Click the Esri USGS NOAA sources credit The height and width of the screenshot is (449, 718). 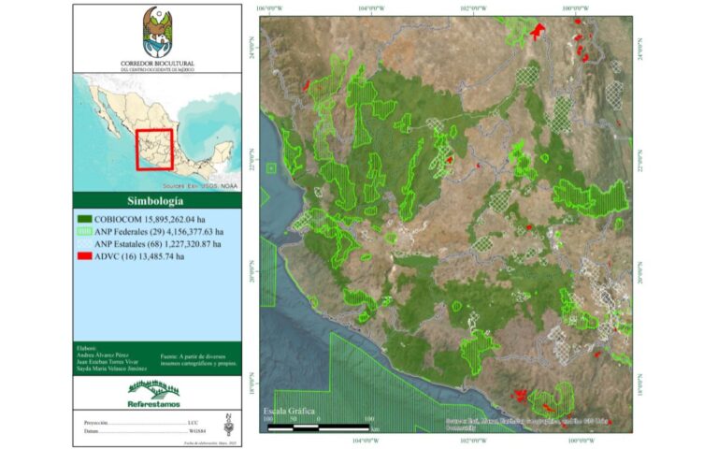200,186
